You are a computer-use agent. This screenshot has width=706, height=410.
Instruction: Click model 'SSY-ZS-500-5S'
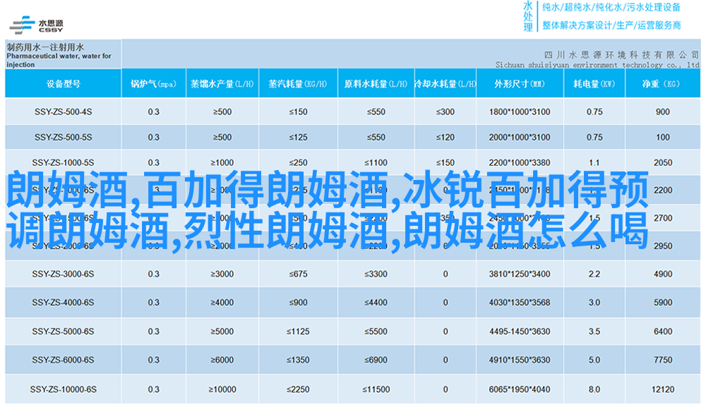pos(63,138)
